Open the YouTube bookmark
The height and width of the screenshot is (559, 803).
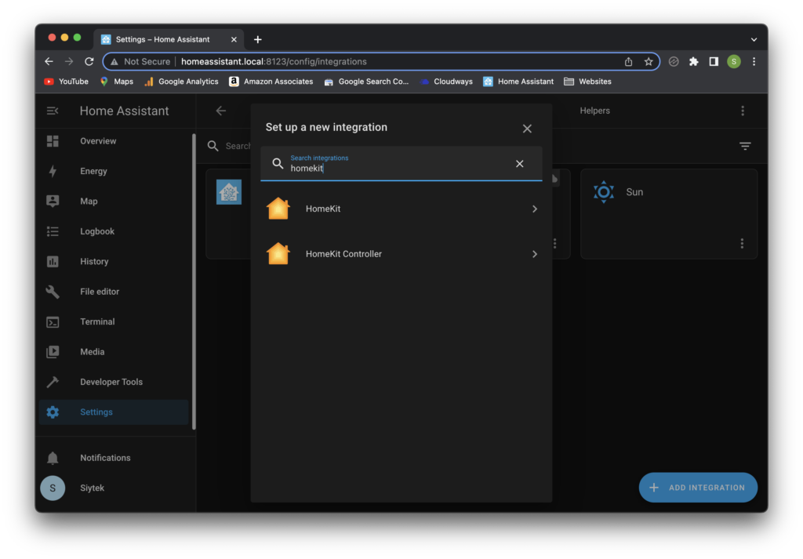(67, 82)
